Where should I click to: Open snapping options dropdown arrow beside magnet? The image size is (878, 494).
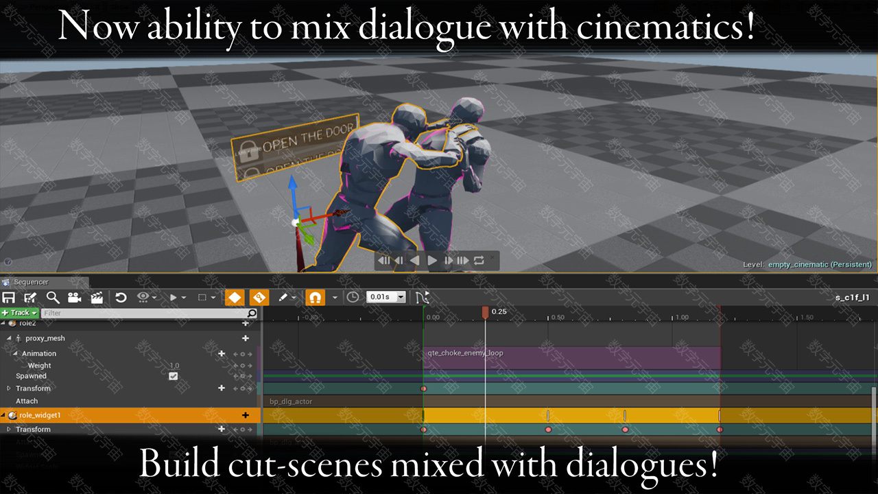tap(335, 298)
